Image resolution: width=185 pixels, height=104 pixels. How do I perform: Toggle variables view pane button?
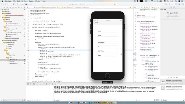pos(157,100)
